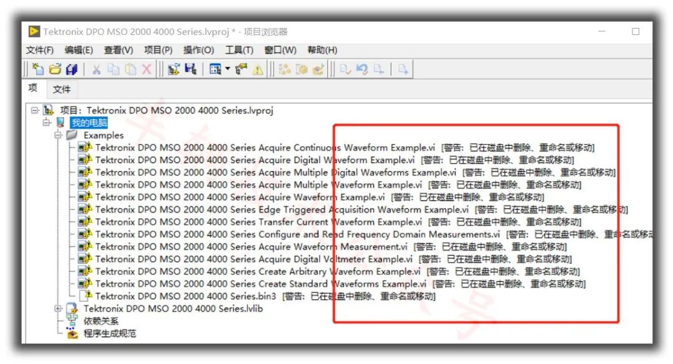Select Acquire Digital Waveform Example.vi

(x=335, y=160)
